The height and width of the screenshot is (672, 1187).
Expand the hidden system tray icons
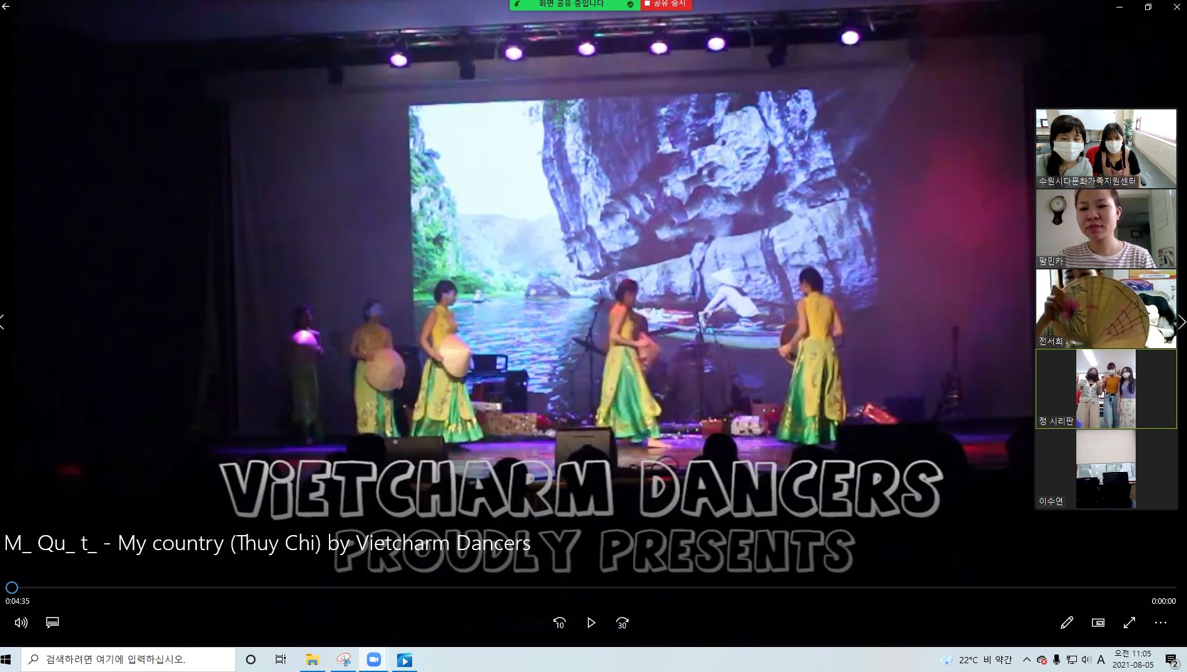tap(1026, 659)
